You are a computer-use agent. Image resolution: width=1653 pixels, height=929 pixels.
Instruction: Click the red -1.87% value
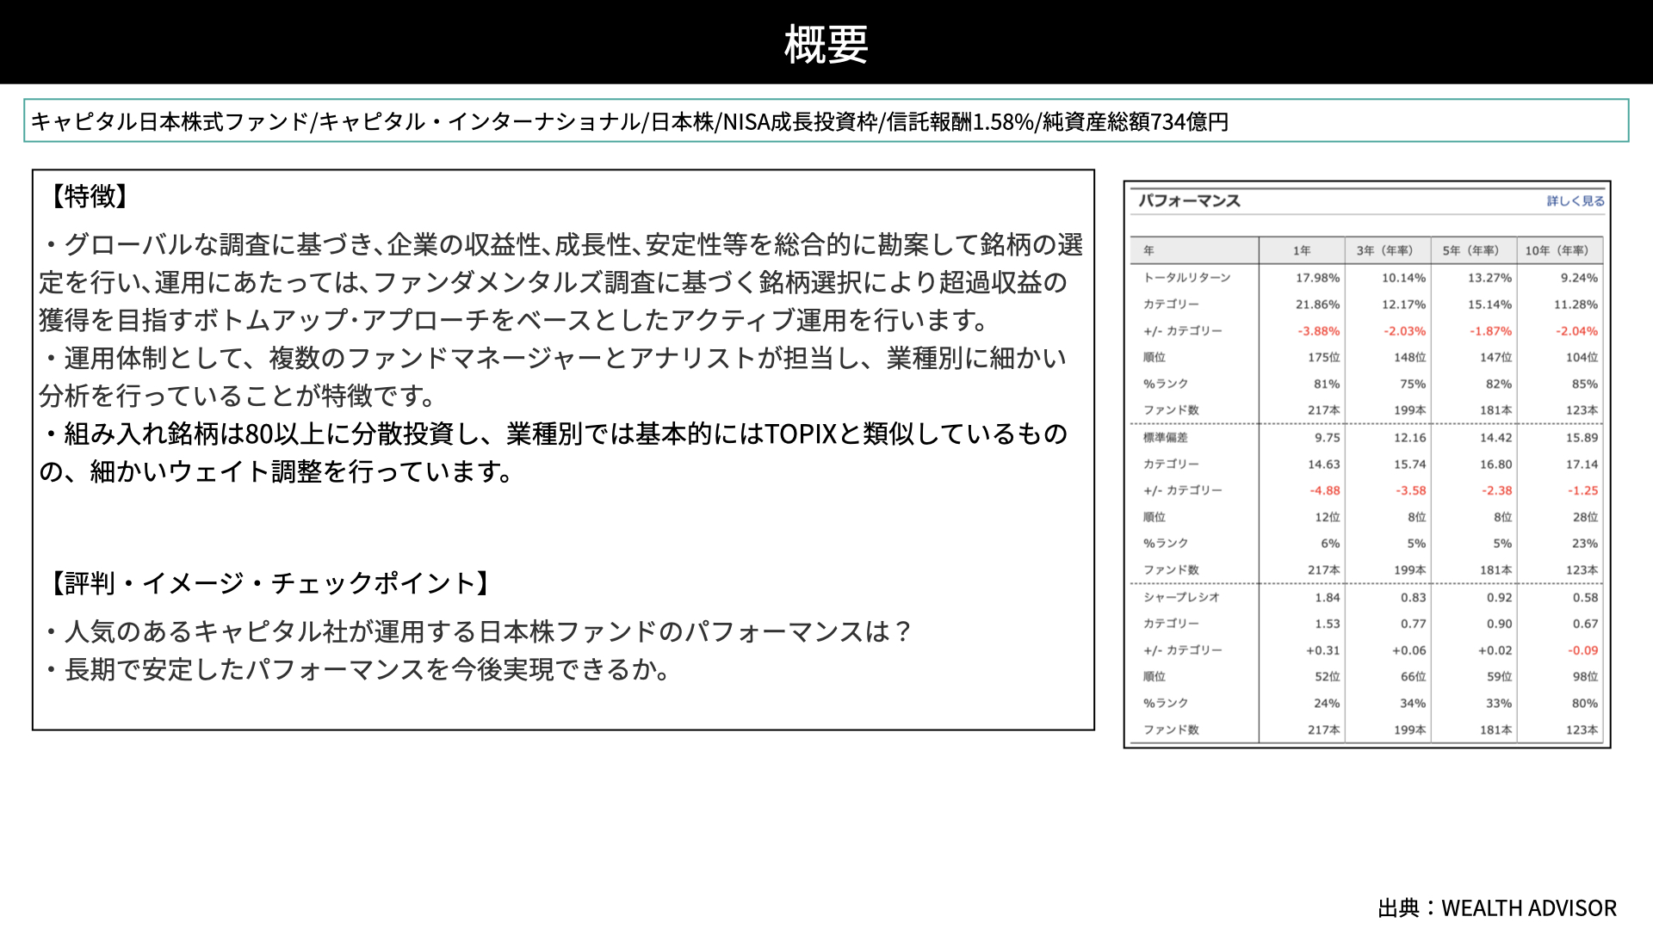tap(1491, 331)
